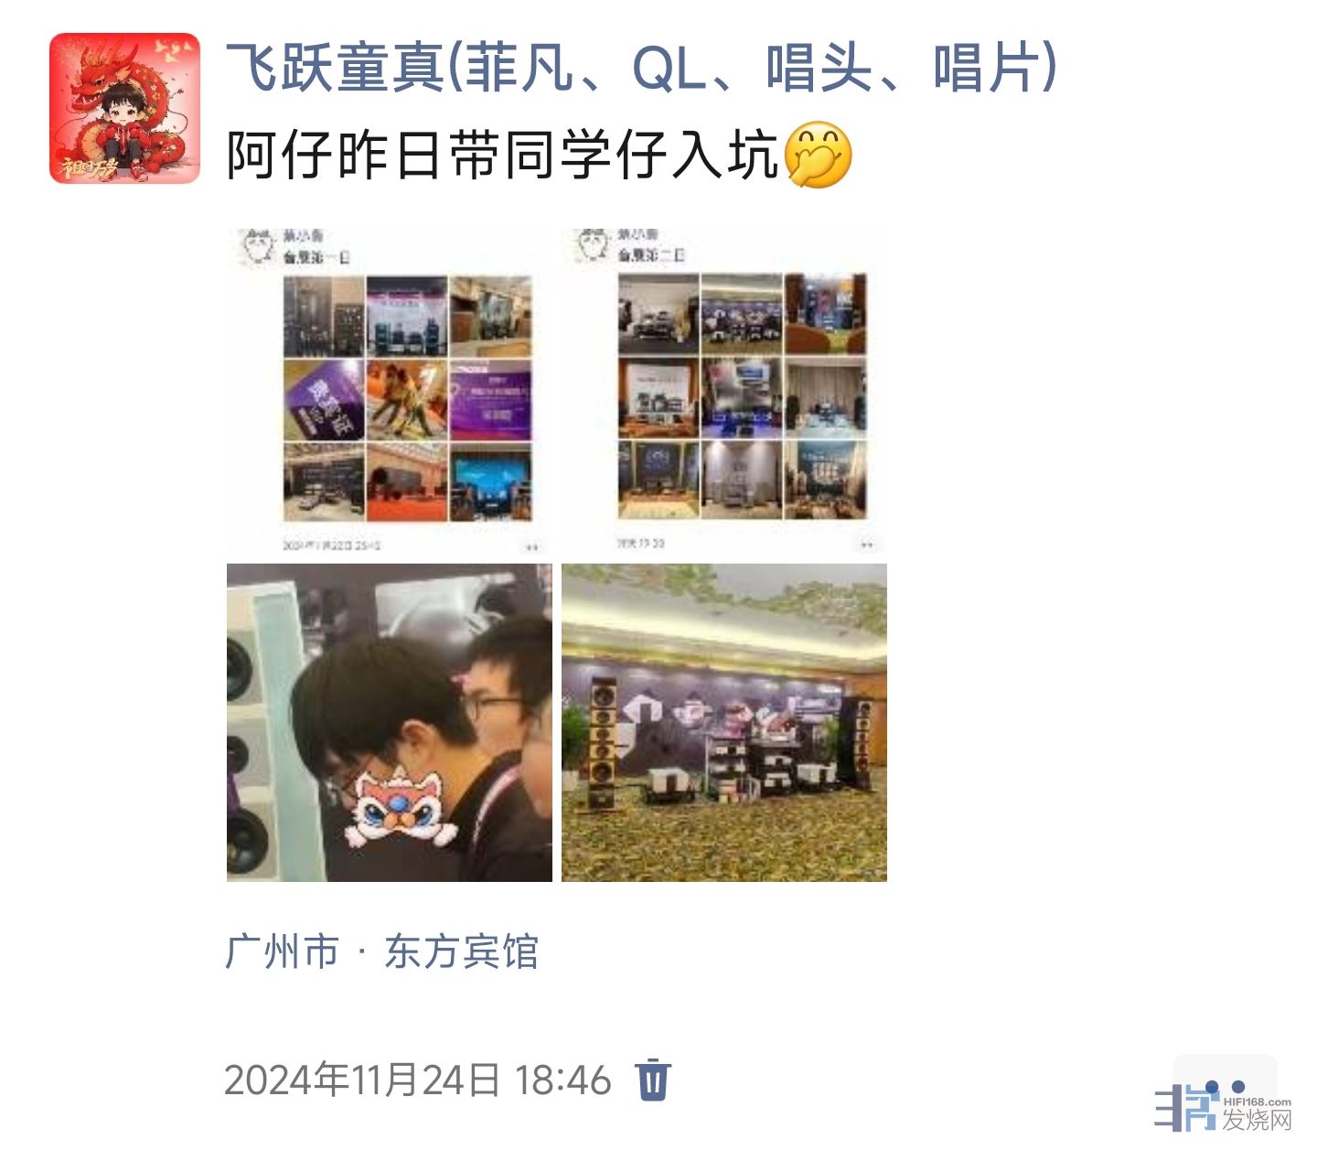The image size is (1317, 1150).
Task: Tap the thinking face emoji
Action: point(819,156)
